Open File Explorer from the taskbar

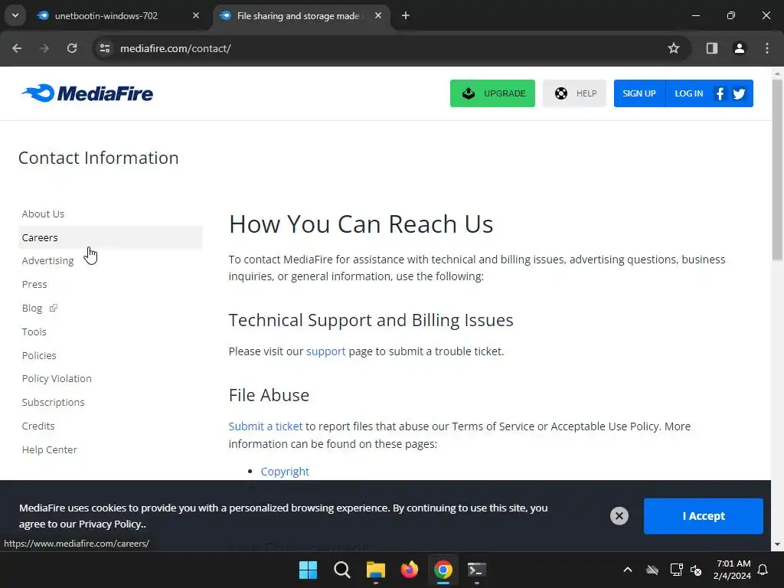coord(375,570)
